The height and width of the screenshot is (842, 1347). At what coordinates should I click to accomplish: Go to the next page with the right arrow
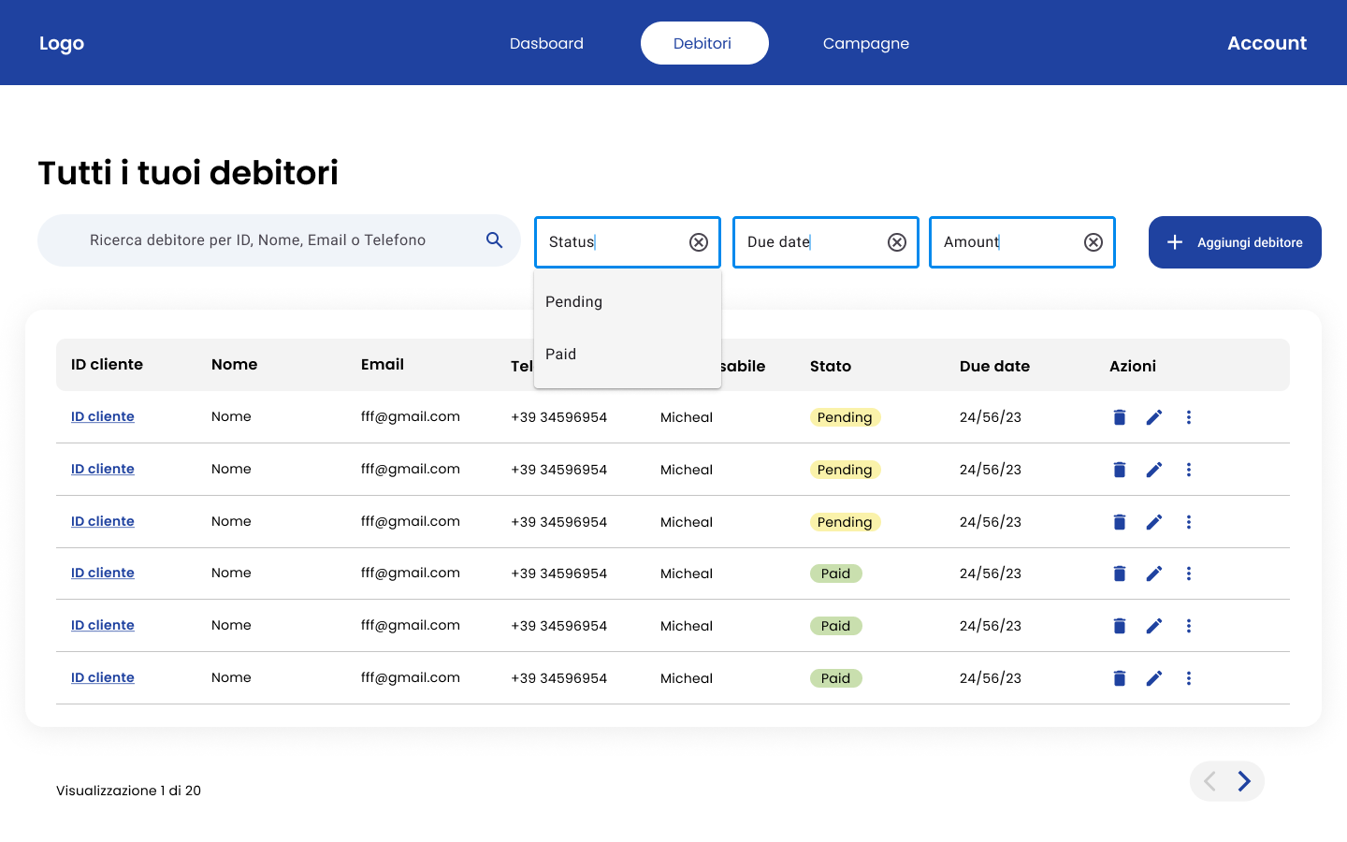pyautogui.click(x=1244, y=781)
